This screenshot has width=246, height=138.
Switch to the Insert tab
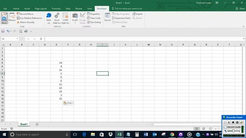(x=27, y=8)
